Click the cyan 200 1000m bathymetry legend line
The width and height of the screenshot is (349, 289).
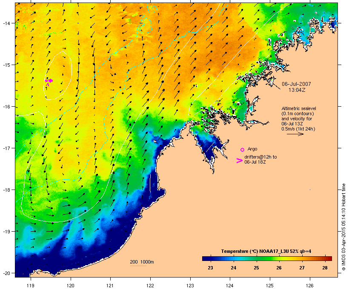[x=138, y=266]
